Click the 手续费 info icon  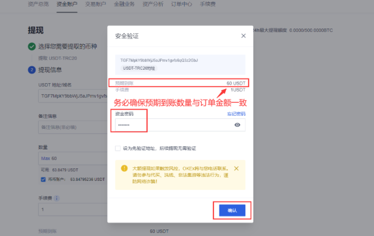point(57,198)
